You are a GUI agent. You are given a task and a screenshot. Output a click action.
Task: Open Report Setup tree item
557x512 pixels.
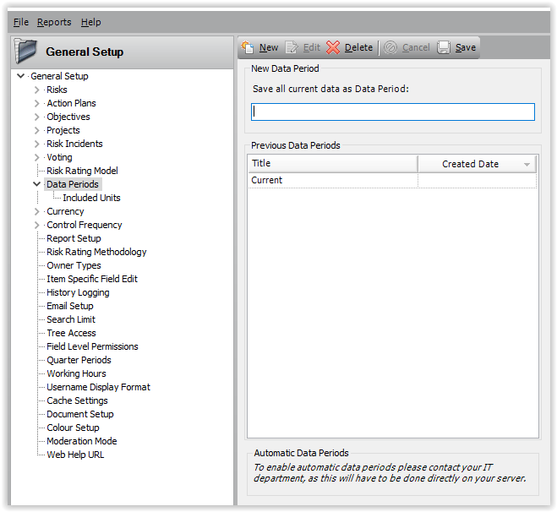coord(74,238)
